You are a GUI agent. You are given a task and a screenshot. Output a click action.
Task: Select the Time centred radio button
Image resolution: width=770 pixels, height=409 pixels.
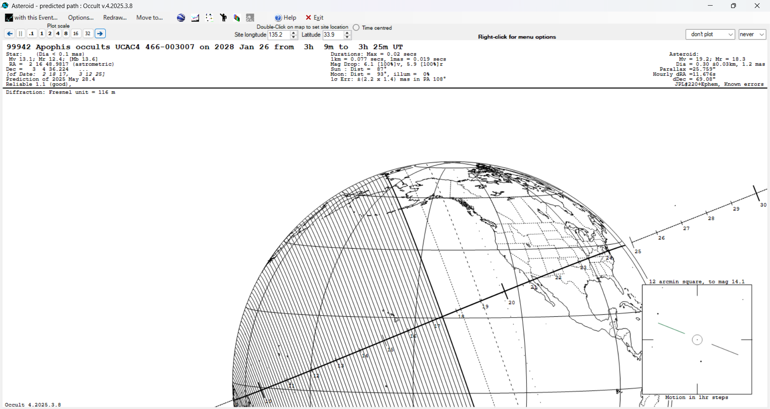(x=356, y=28)
